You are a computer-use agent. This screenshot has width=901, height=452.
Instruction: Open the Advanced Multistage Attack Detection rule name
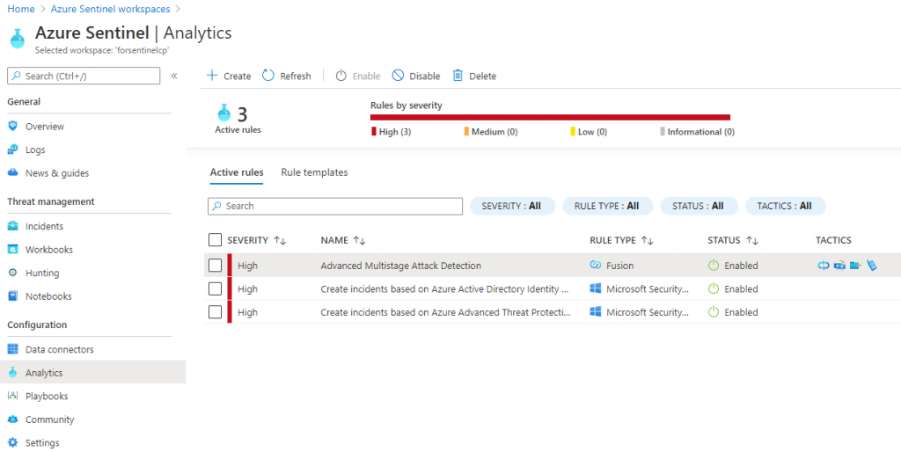400,266
